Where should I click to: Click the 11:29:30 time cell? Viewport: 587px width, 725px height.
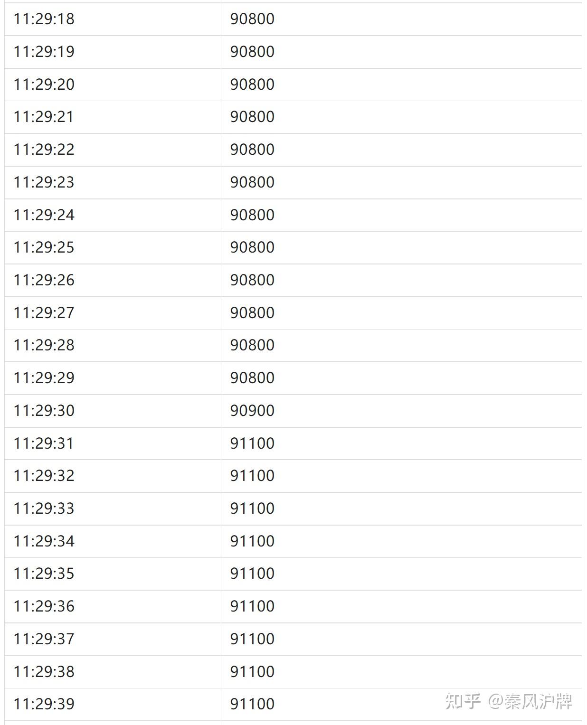point(113,411)
